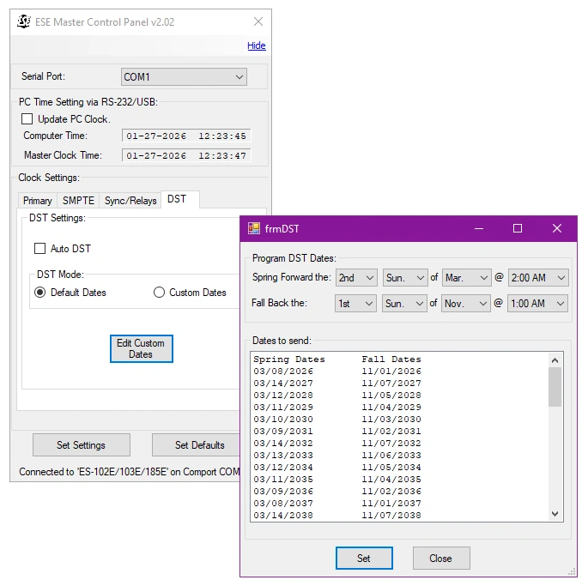Viewport: 588px width, 586px height.
Task: Click the ESE Master Control Panel app icon
Action: 24,21
